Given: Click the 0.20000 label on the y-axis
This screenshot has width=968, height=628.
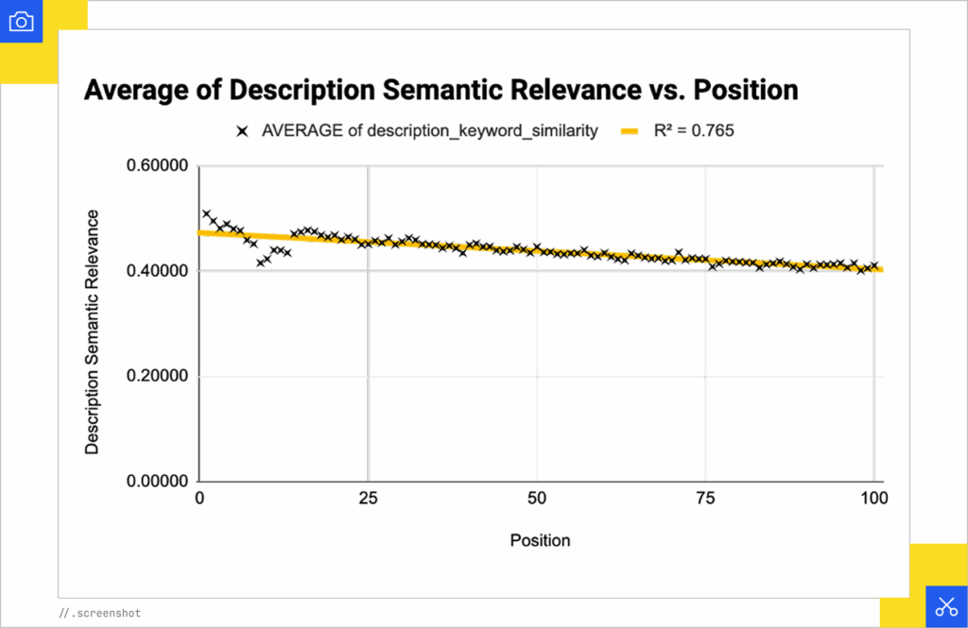Looking at the screenshot, I should [157, 377].
